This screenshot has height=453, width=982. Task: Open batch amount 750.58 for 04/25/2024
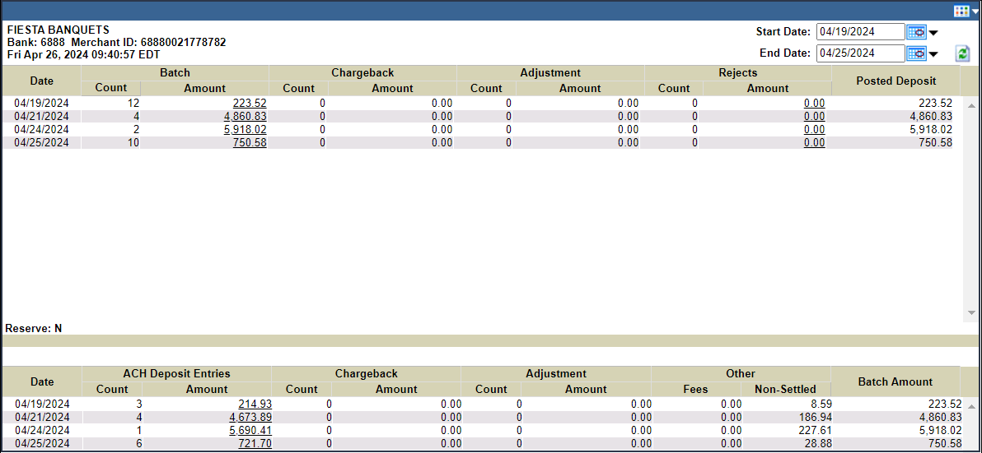point(250,143)
